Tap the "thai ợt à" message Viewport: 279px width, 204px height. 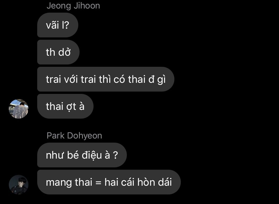coord(65,106)
